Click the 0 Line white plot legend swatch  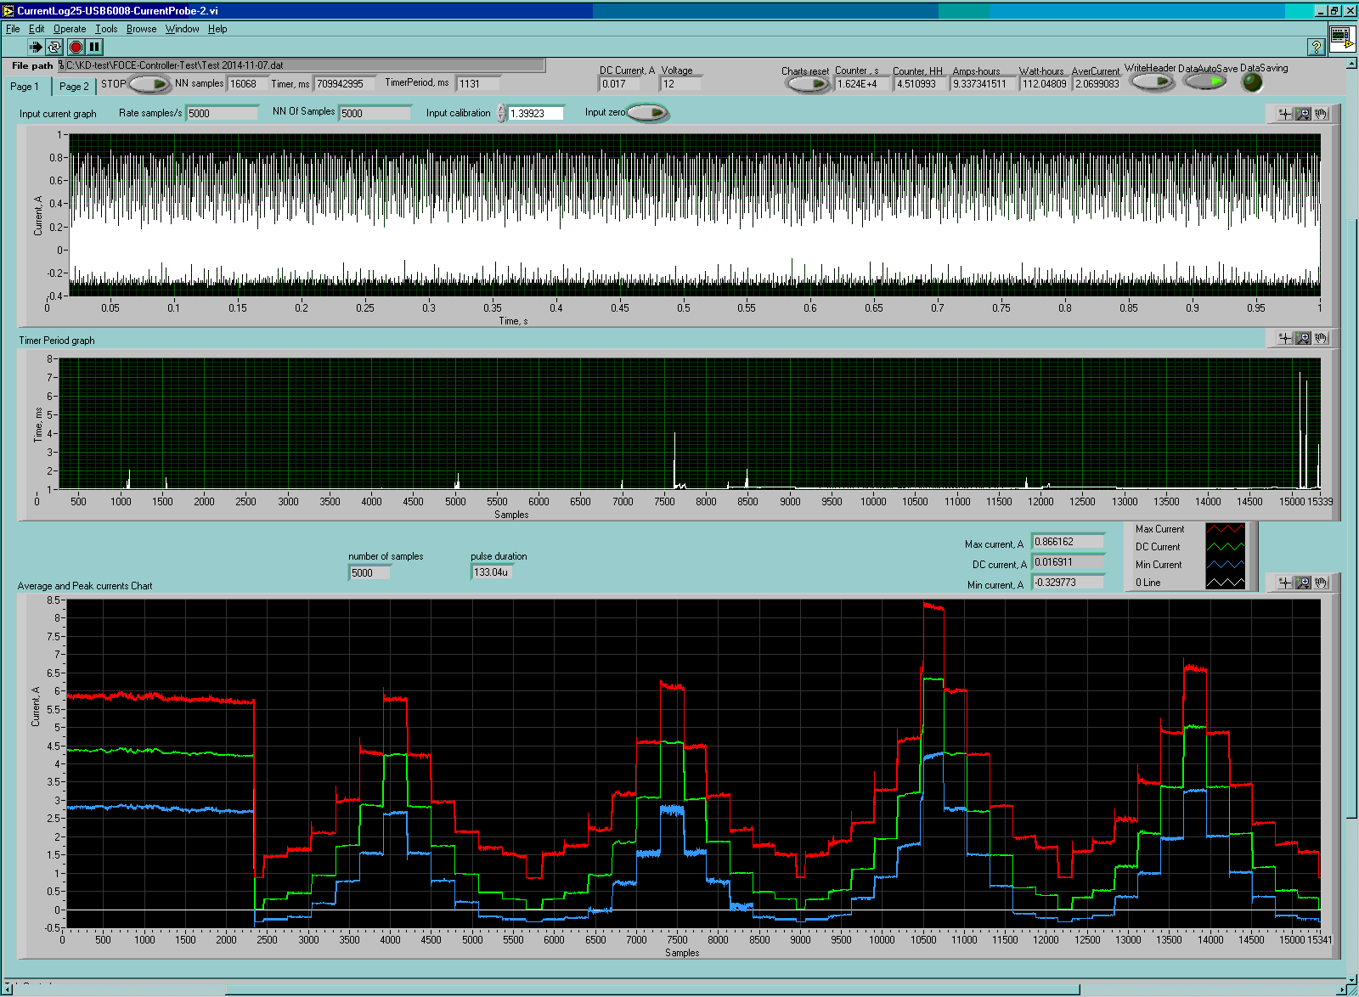pos(1225,583)
